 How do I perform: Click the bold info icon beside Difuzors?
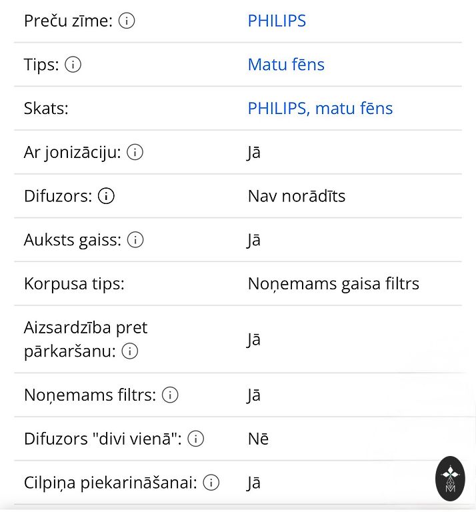(x=106, y=196)
